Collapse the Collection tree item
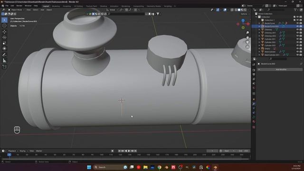 pyautogui.click(x=256, y=17)
